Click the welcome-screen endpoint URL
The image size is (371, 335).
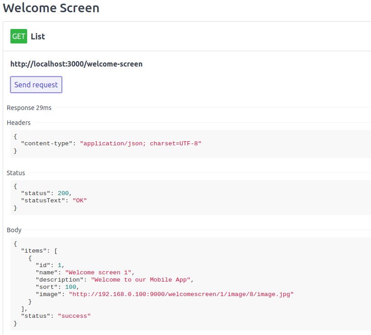coord(76,64)
